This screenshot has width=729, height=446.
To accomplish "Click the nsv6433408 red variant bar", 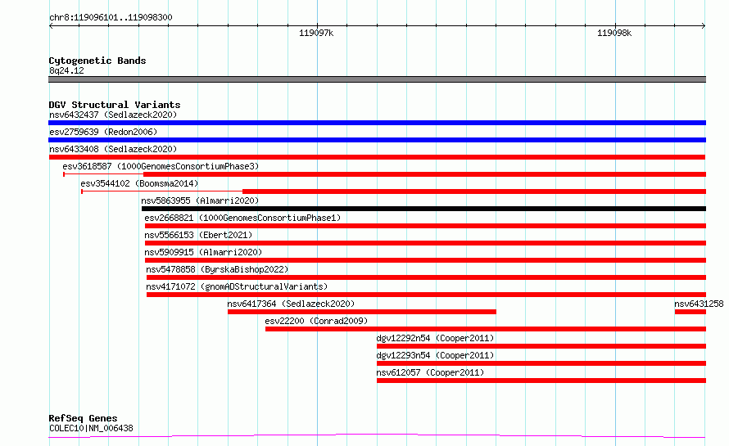I will (x=377, y=157).
